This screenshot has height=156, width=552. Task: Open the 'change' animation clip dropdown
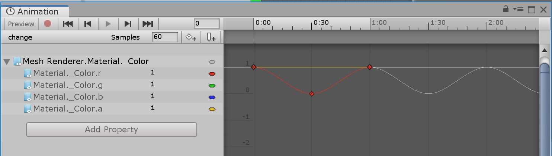[x=20, y=37]
